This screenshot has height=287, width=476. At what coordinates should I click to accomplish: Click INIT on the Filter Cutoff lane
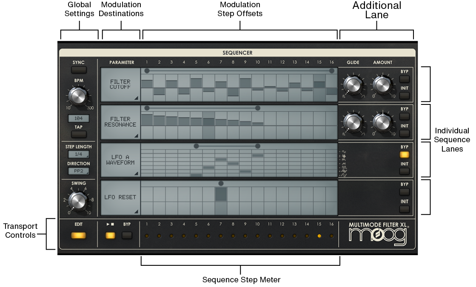[x=405, y=96]
